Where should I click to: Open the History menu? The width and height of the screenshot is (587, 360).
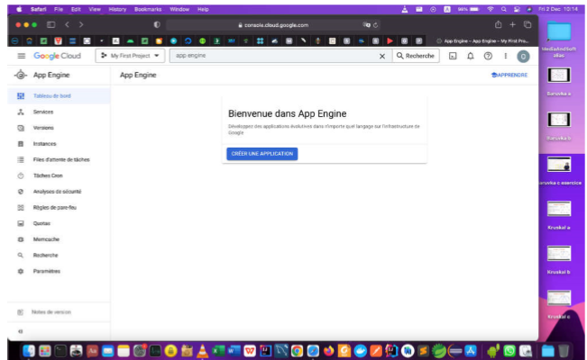click(117, 9)
